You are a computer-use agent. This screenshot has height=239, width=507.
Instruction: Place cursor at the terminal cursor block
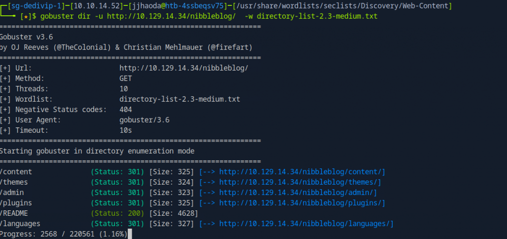coord(130,234)
